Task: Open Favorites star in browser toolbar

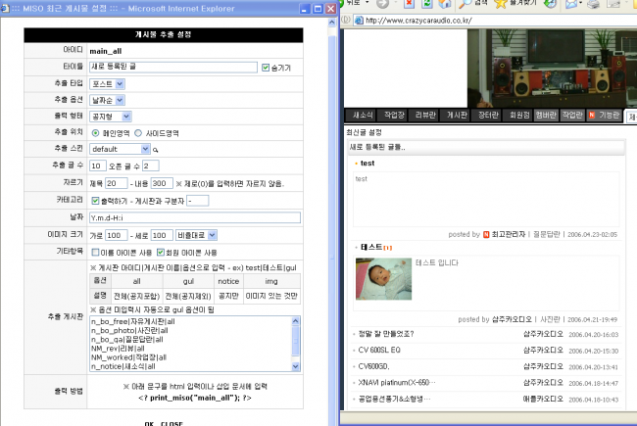Action: [x=502, y=5]
